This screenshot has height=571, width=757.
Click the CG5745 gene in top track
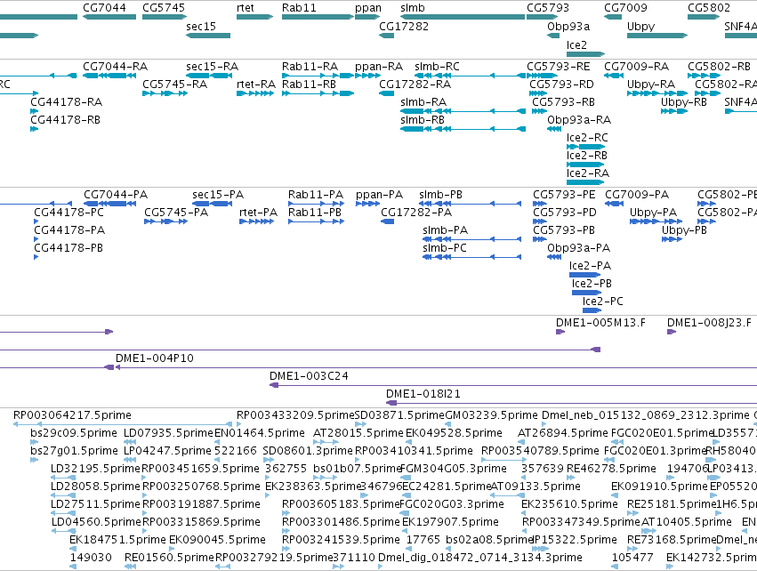click(x=164, y=17)
